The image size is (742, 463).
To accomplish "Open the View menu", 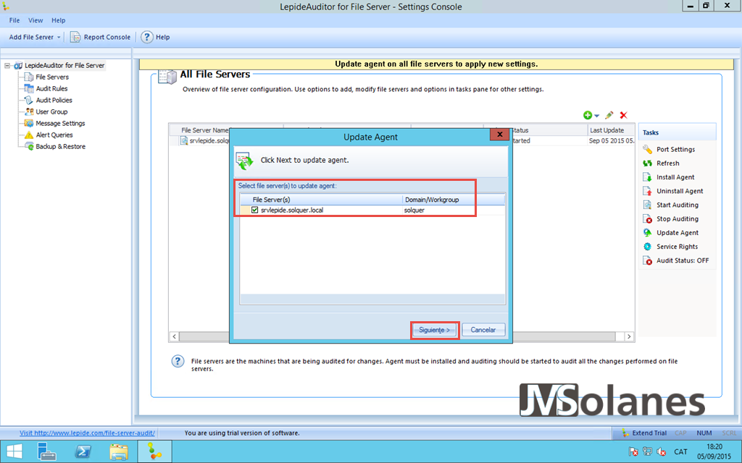I will [36, 20].
